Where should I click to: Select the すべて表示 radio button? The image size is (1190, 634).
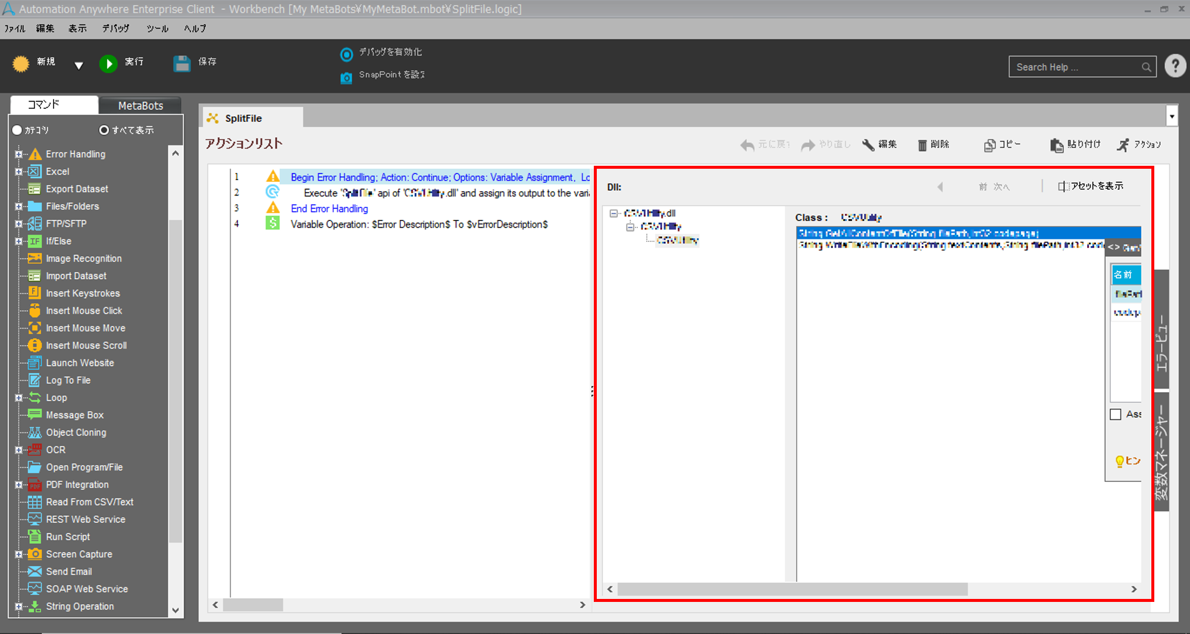click(104, 130)
